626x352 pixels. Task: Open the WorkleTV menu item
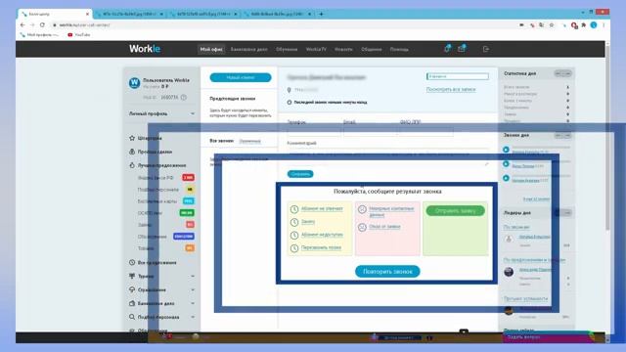316,49
